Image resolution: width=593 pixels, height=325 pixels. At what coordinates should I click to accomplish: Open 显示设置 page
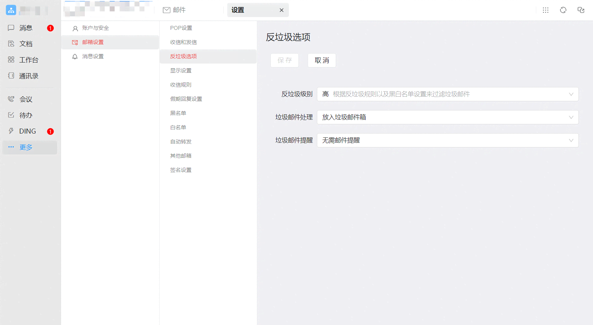tap(208, 71)
